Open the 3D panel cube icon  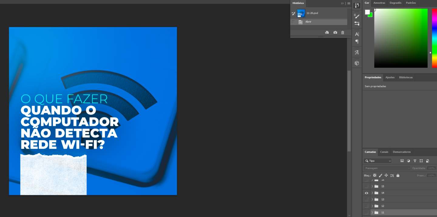point(357,63)
